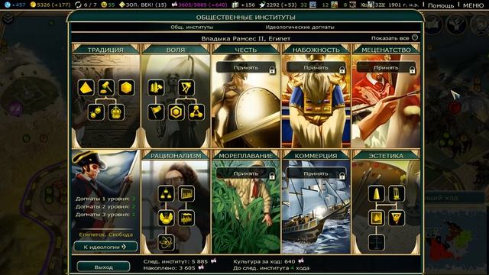Click the МЕЦЕНАТСТВО tree header
The image size is (489, 275).
tap(386, 50)
